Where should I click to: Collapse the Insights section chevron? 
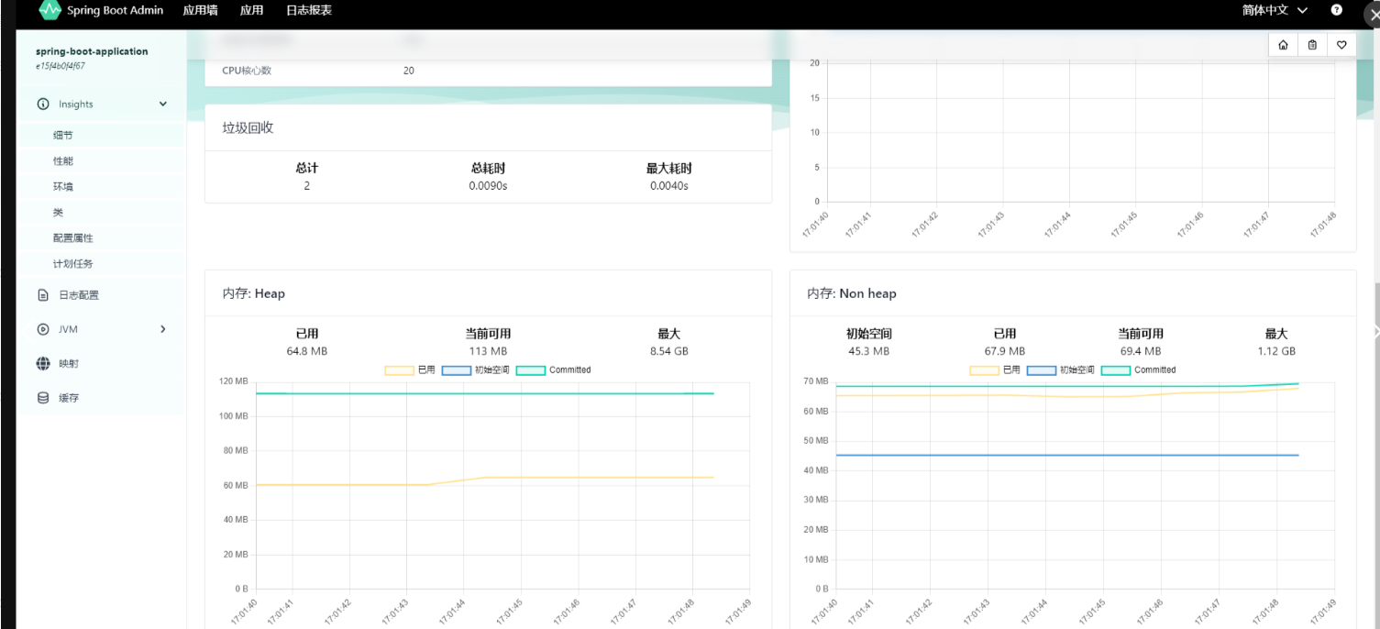pyautogui.click(x=163, y=105)
